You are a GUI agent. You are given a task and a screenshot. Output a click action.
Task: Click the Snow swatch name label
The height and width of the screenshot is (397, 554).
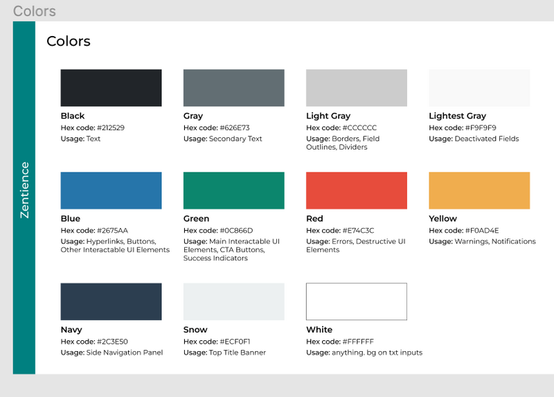(x=195, y=330)
